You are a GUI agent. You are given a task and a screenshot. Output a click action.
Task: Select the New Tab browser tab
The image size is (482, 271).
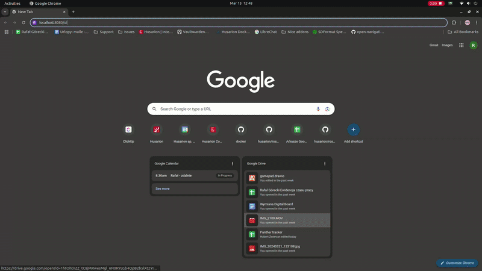(39, 11)
